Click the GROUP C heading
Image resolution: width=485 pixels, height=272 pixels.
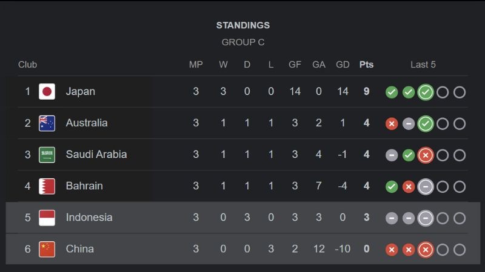(243, 42)
